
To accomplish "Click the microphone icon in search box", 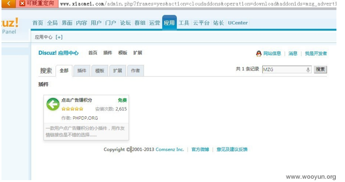I will [x=308, y=69].
